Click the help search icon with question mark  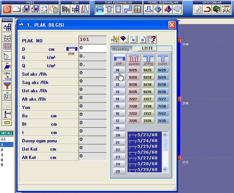152,39
